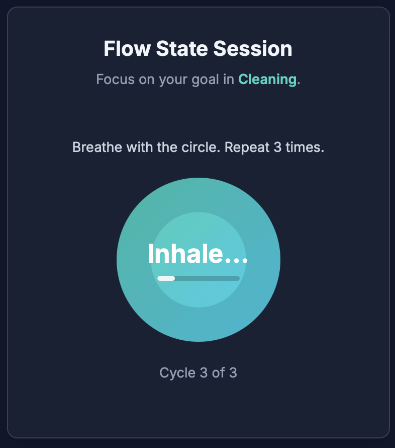Click the "Flow State Session" heading
The image size is (395, 448).
click(x=198, y=49)
